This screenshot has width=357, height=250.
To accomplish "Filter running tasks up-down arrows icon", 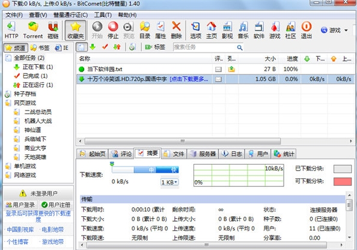I will coord(117,47).
